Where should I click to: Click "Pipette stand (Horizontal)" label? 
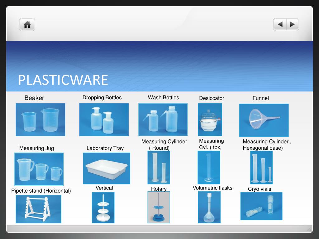pos(41,191)
